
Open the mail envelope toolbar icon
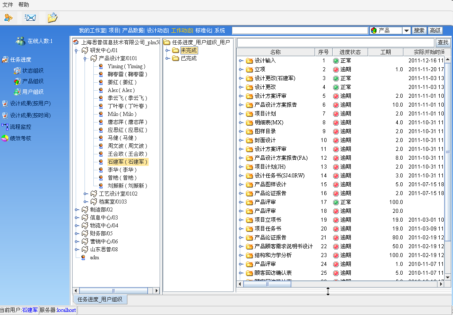(30, 18)
